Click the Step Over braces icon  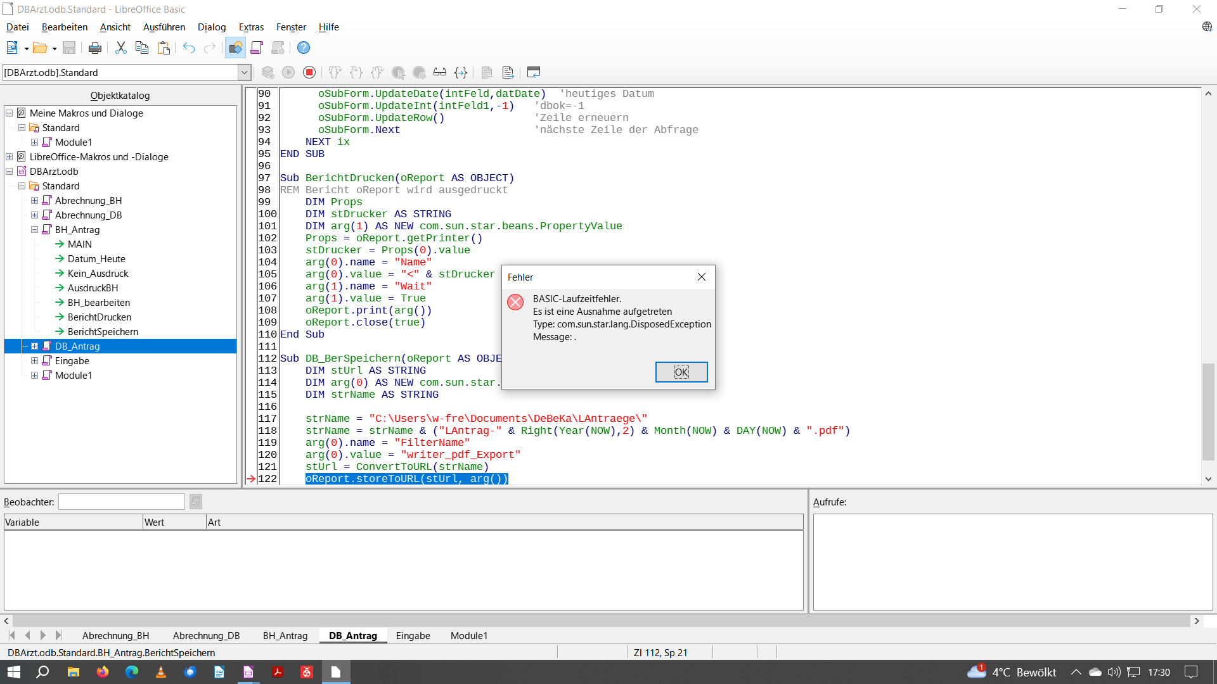point(335,72)
